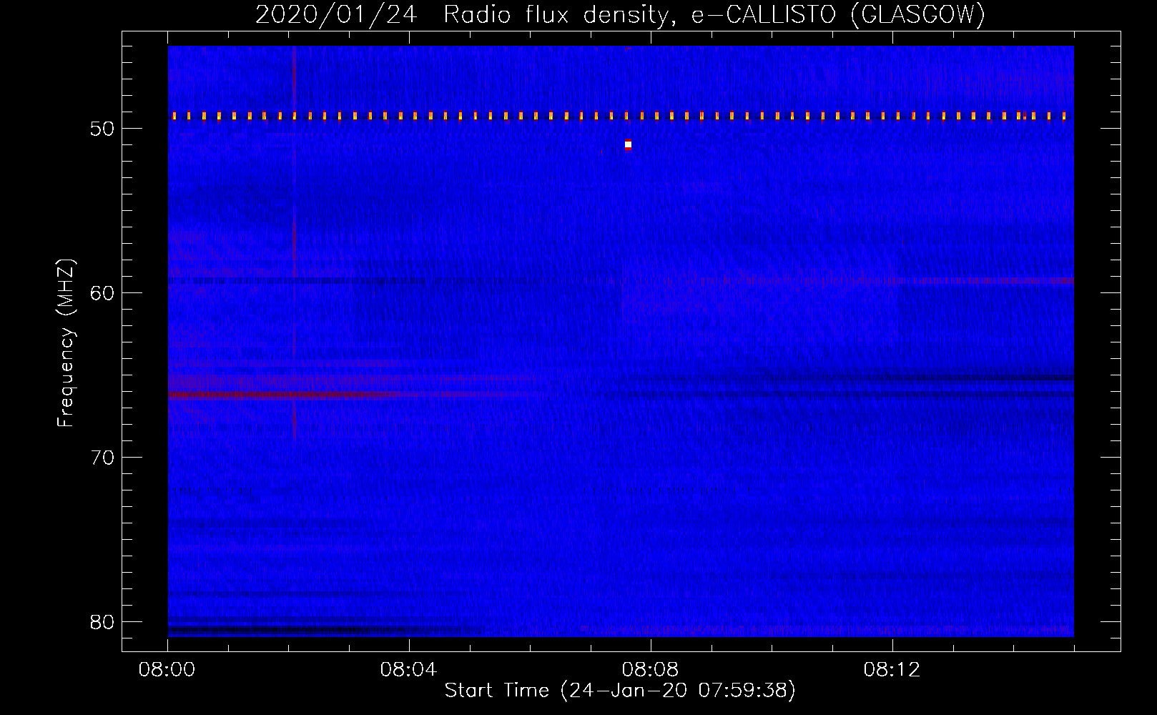Click the 70 frequency tick label
The width and height of the screenshot is (1157, 715).
(103, 458)
